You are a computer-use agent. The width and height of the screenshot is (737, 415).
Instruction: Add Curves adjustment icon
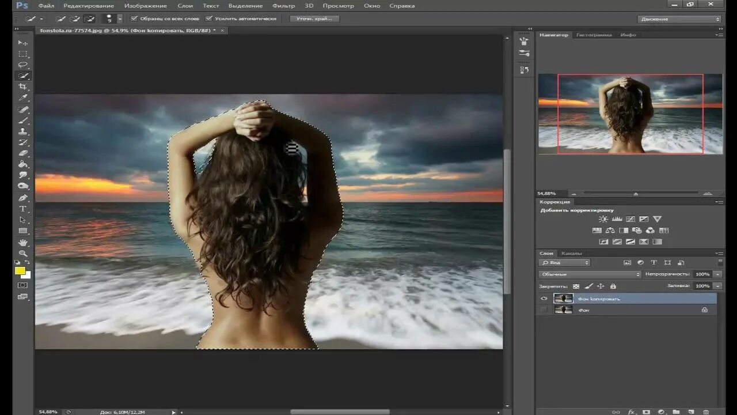click(x=630, y=219)
